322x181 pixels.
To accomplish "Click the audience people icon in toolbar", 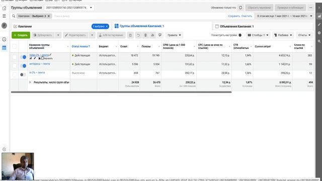I will tap(152, 35).
